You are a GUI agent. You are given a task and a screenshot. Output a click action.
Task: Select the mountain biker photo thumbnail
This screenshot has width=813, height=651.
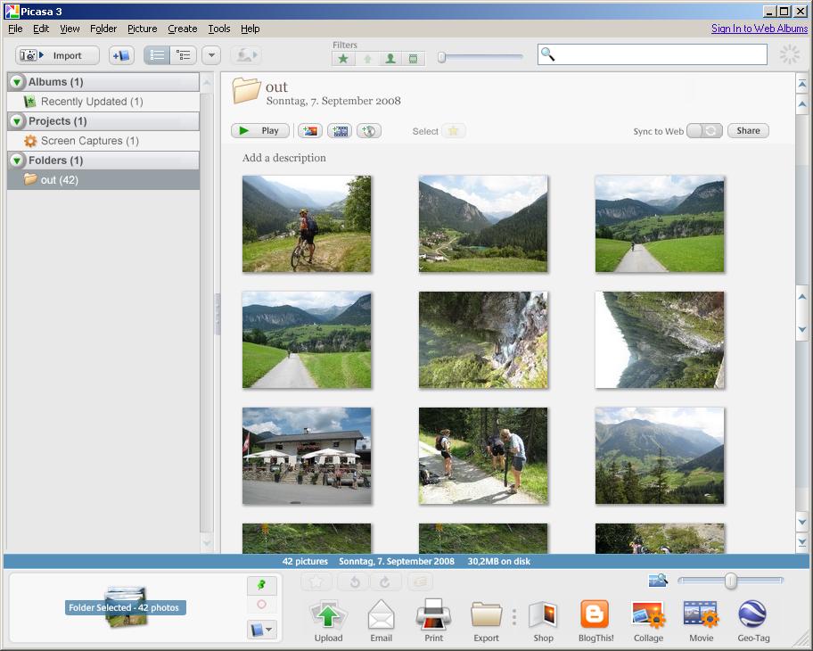307,224
